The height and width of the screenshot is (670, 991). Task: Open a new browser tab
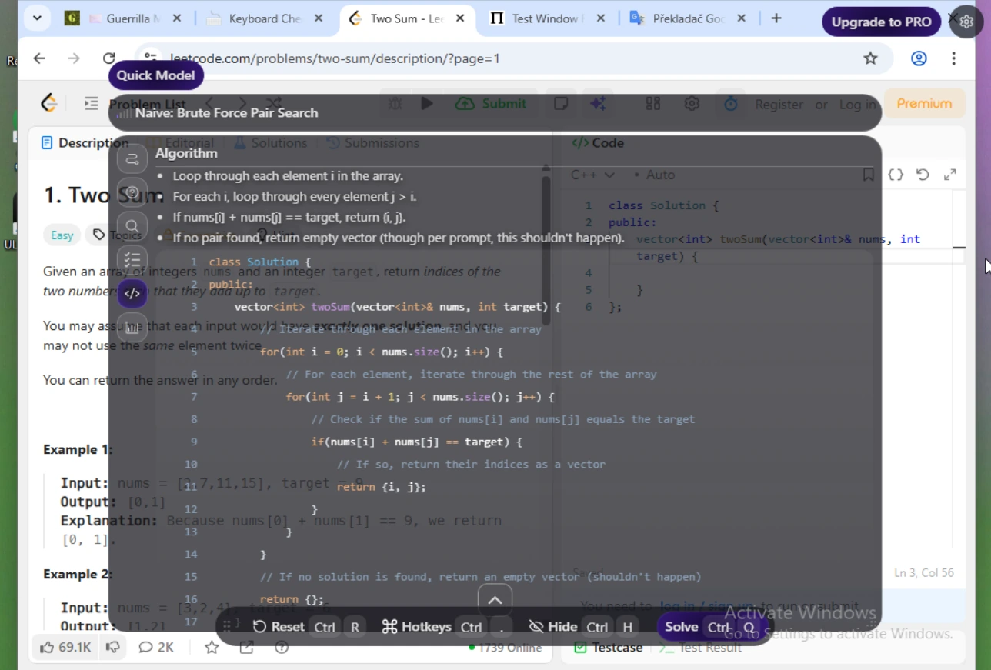(776, 18)
